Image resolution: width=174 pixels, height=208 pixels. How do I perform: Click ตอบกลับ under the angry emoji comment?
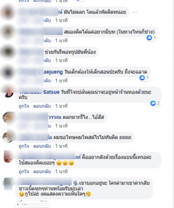point(42,171)
